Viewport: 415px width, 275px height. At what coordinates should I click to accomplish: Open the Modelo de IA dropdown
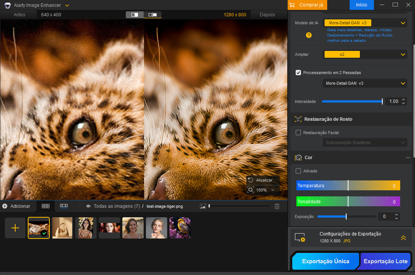[x=365, y=23]
